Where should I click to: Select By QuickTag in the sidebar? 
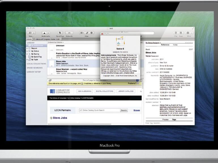pos(36,57)
